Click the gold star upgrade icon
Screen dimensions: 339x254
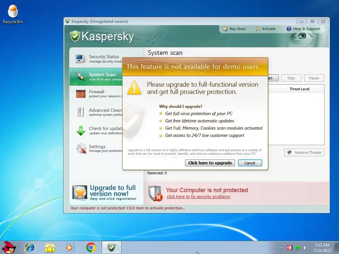tap(80, 193)
